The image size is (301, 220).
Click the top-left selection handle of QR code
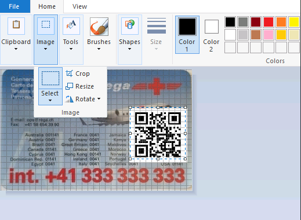pyautogui.click(x=130, y=108)
